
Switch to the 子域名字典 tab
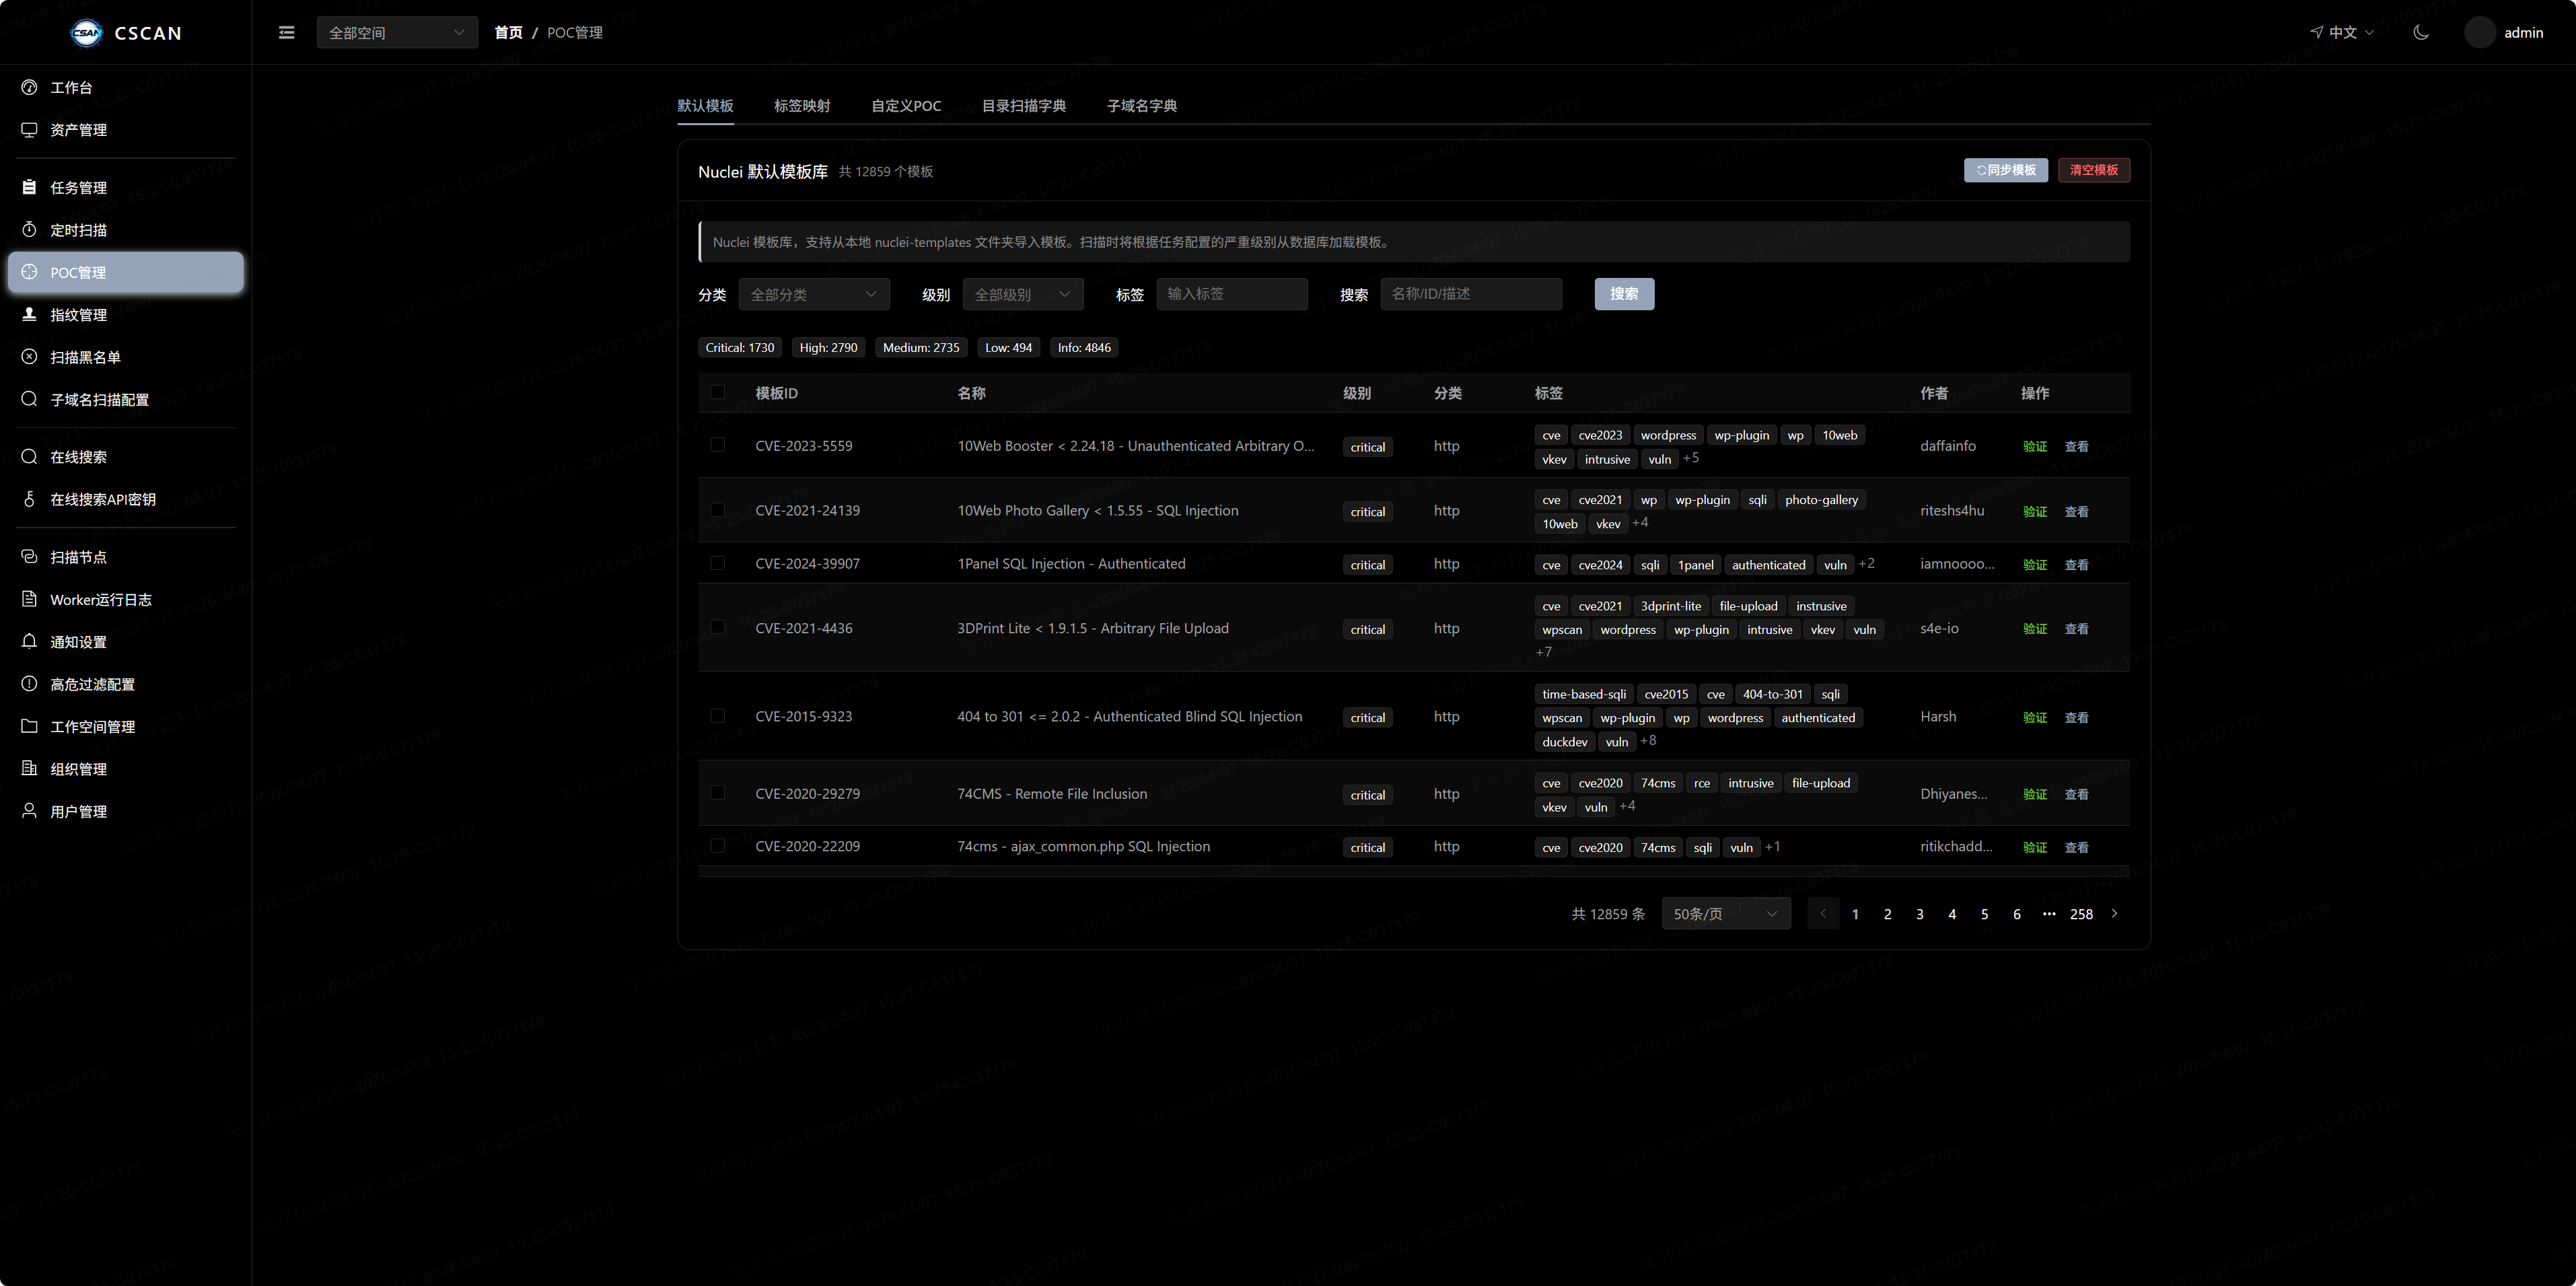pos(1142,106)
